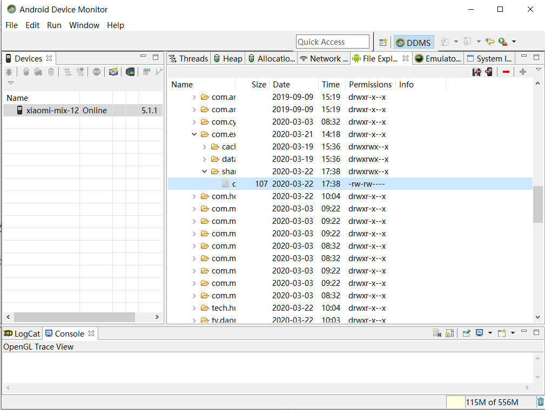Close the Devices tab
Viewport: 545px width, 410px height.
coord(49,58)
